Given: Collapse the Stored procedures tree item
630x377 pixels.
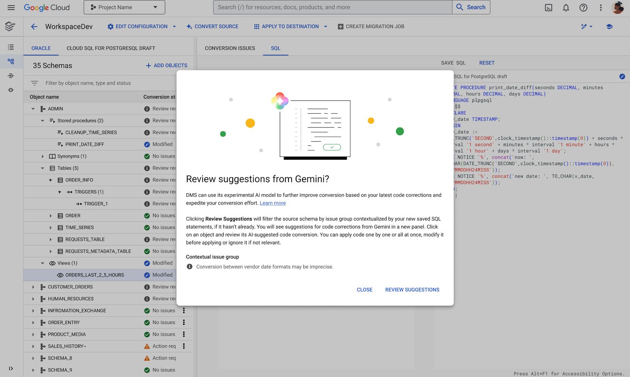Looking at the screenshot, I should pyautogui.click(x=42, y=120).
